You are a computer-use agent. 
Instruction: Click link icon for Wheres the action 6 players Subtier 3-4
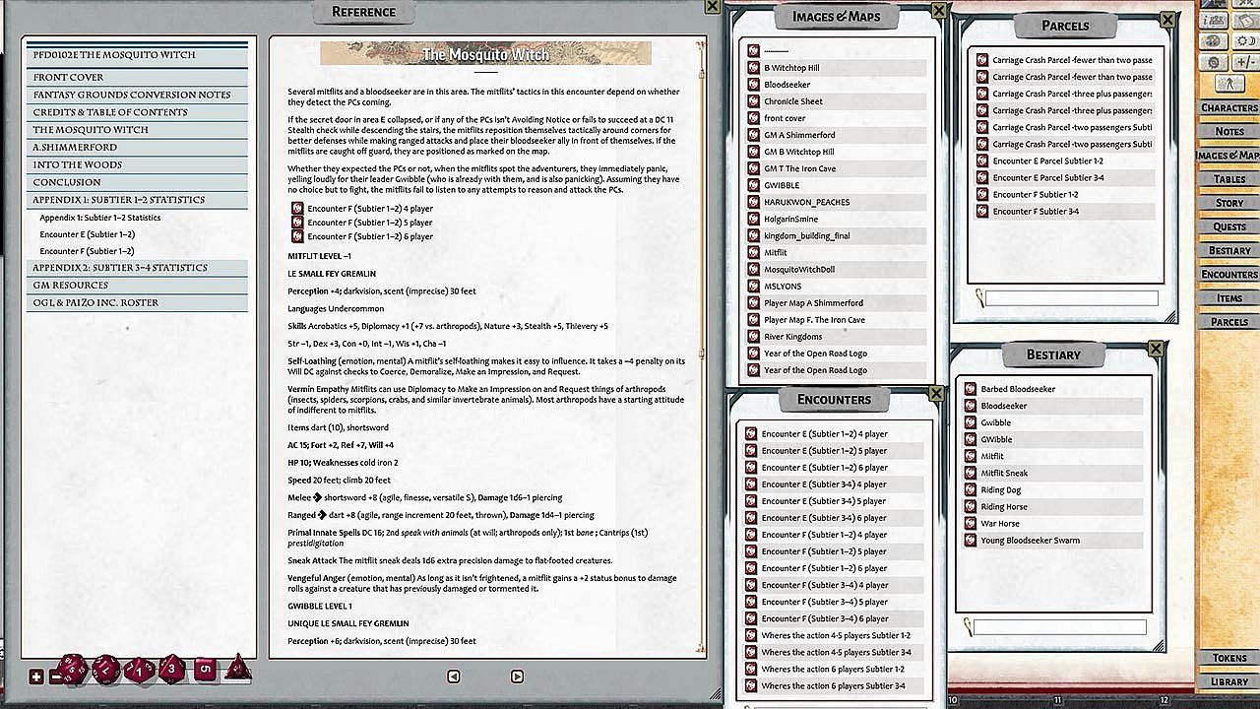coord(751,685)
